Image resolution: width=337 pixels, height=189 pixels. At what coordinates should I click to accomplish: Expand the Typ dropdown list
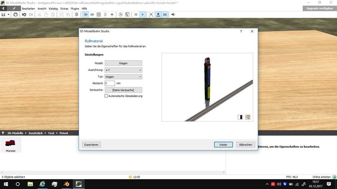click(123, 77)
